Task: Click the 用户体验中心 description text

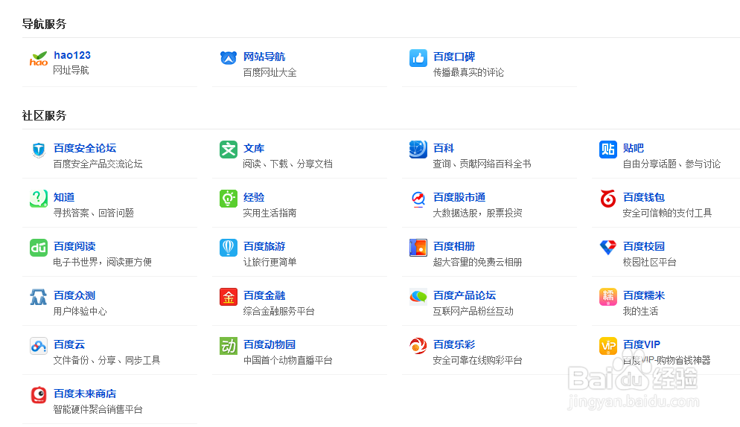Action: click(x=80, y=312)
